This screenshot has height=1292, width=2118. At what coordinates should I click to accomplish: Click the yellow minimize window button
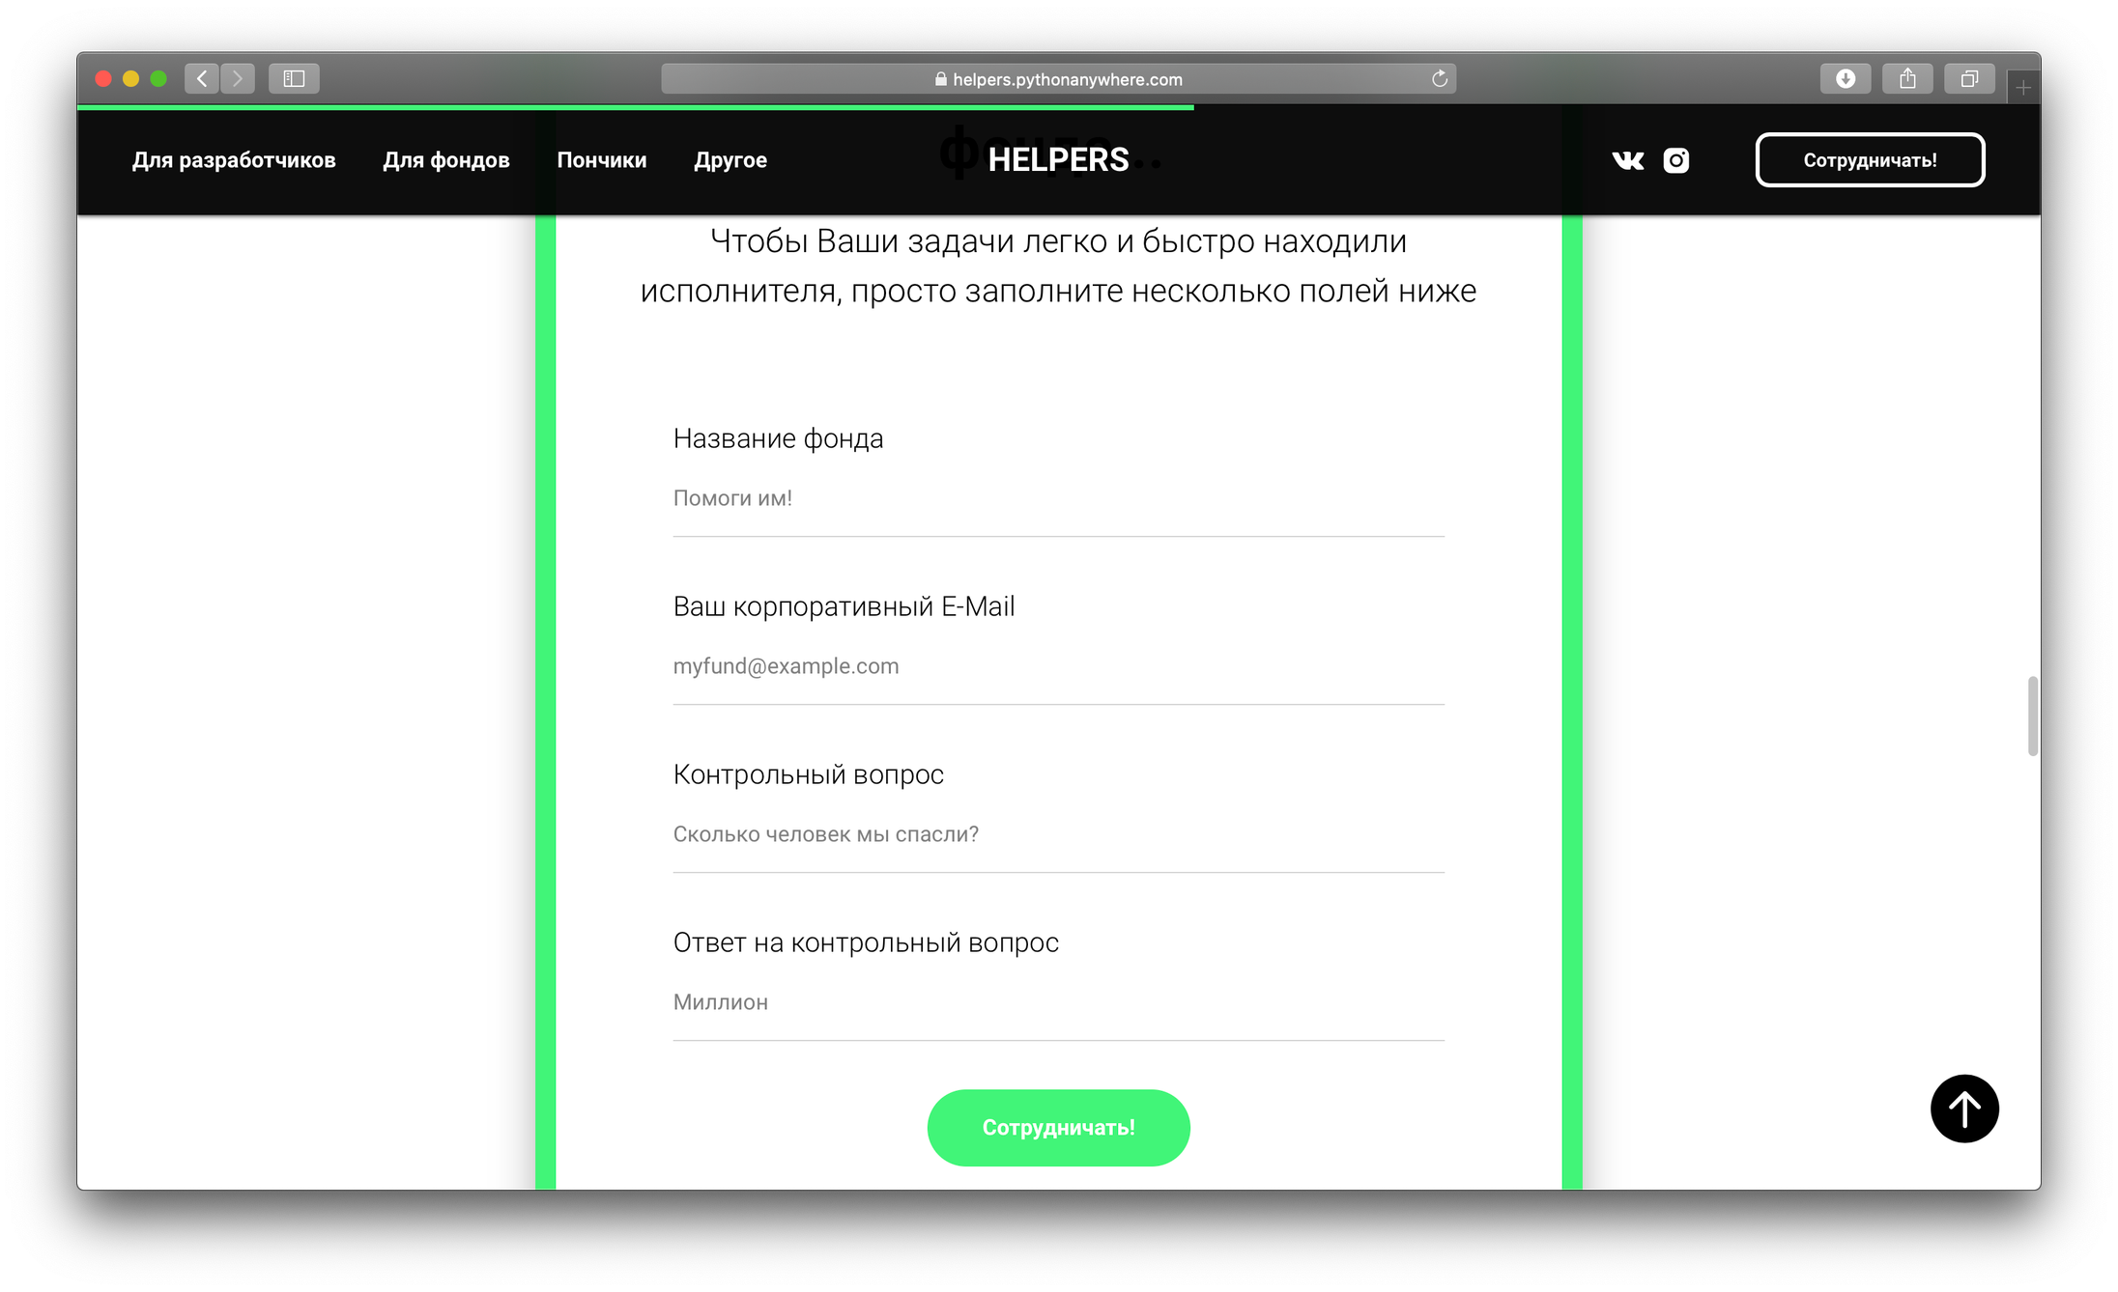(x=131, y=79)
